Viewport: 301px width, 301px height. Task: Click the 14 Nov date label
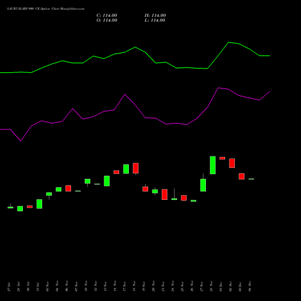[115, 286]
